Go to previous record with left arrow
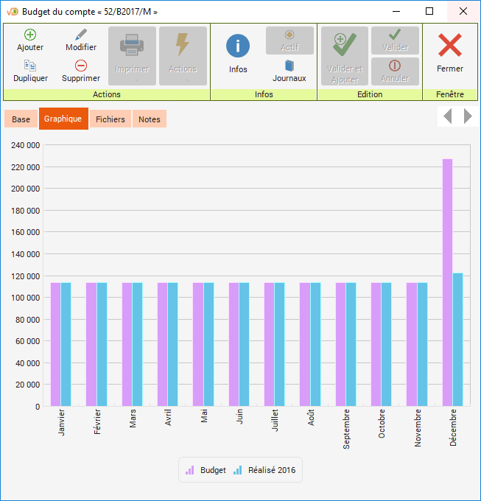 447,116
